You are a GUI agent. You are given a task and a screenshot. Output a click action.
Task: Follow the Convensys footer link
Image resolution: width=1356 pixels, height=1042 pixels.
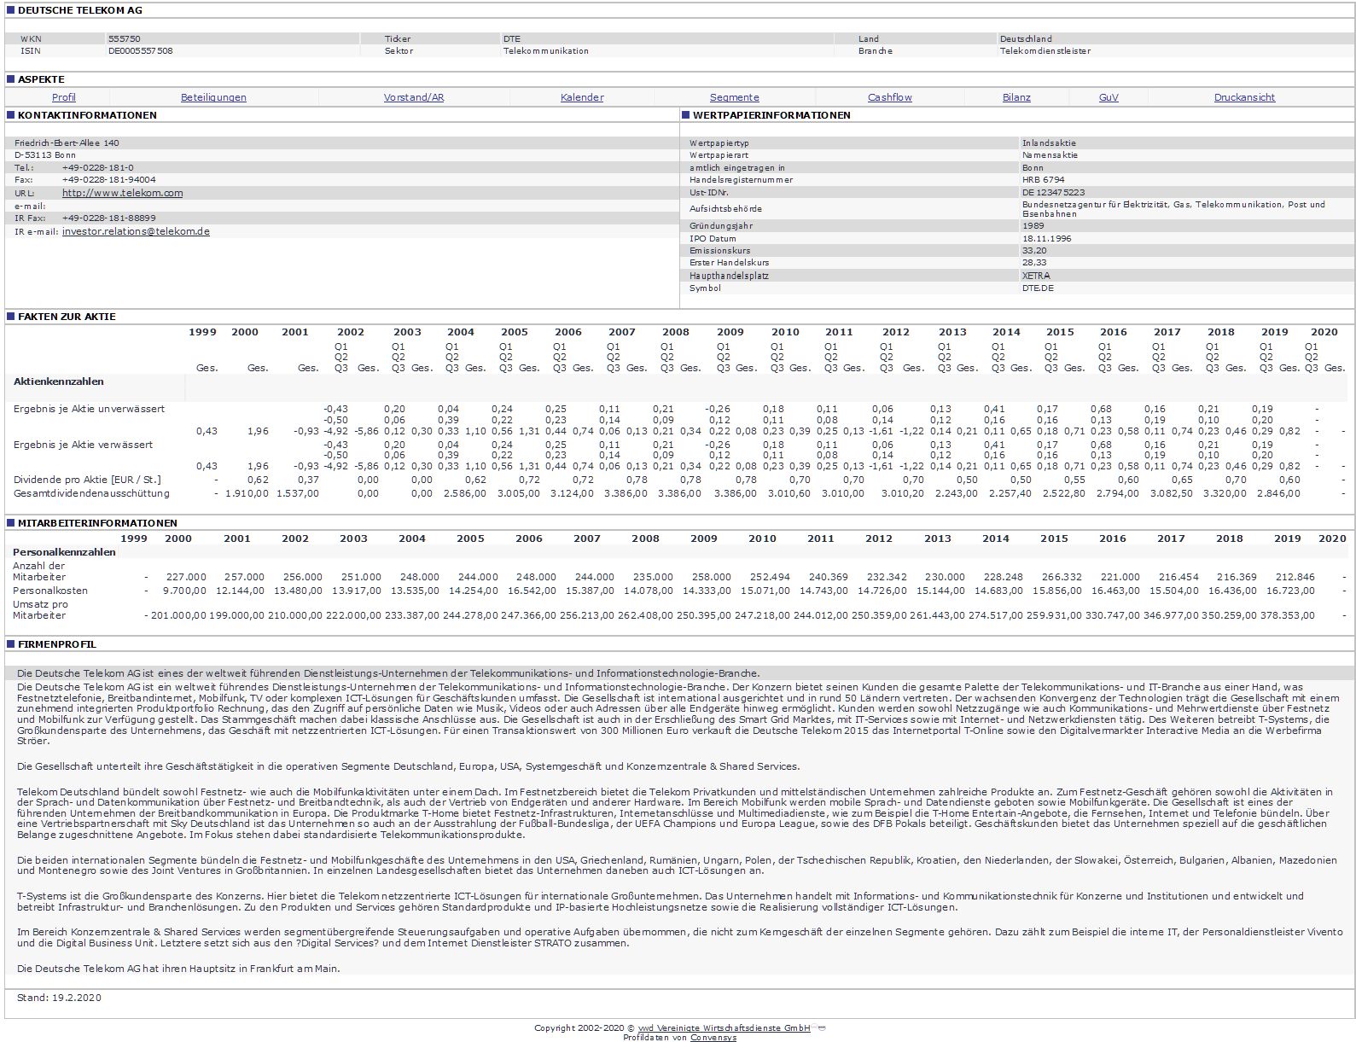tap(713, 1038)
